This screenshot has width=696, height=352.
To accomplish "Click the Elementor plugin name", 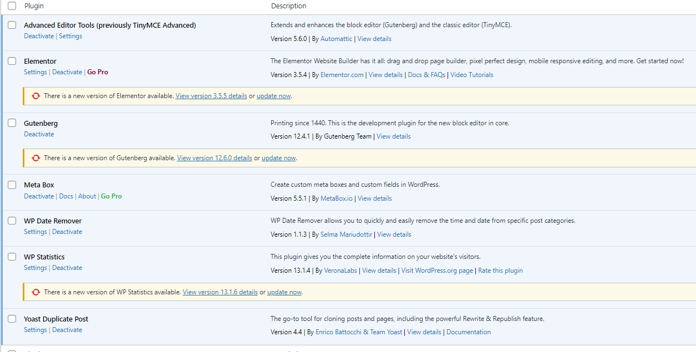I will pyautogui.click(x=40, y=61).
